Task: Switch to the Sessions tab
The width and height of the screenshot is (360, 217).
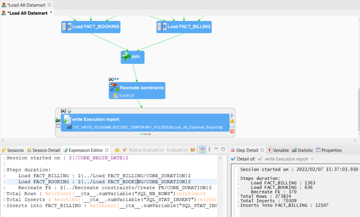Action: pos(13,150)
